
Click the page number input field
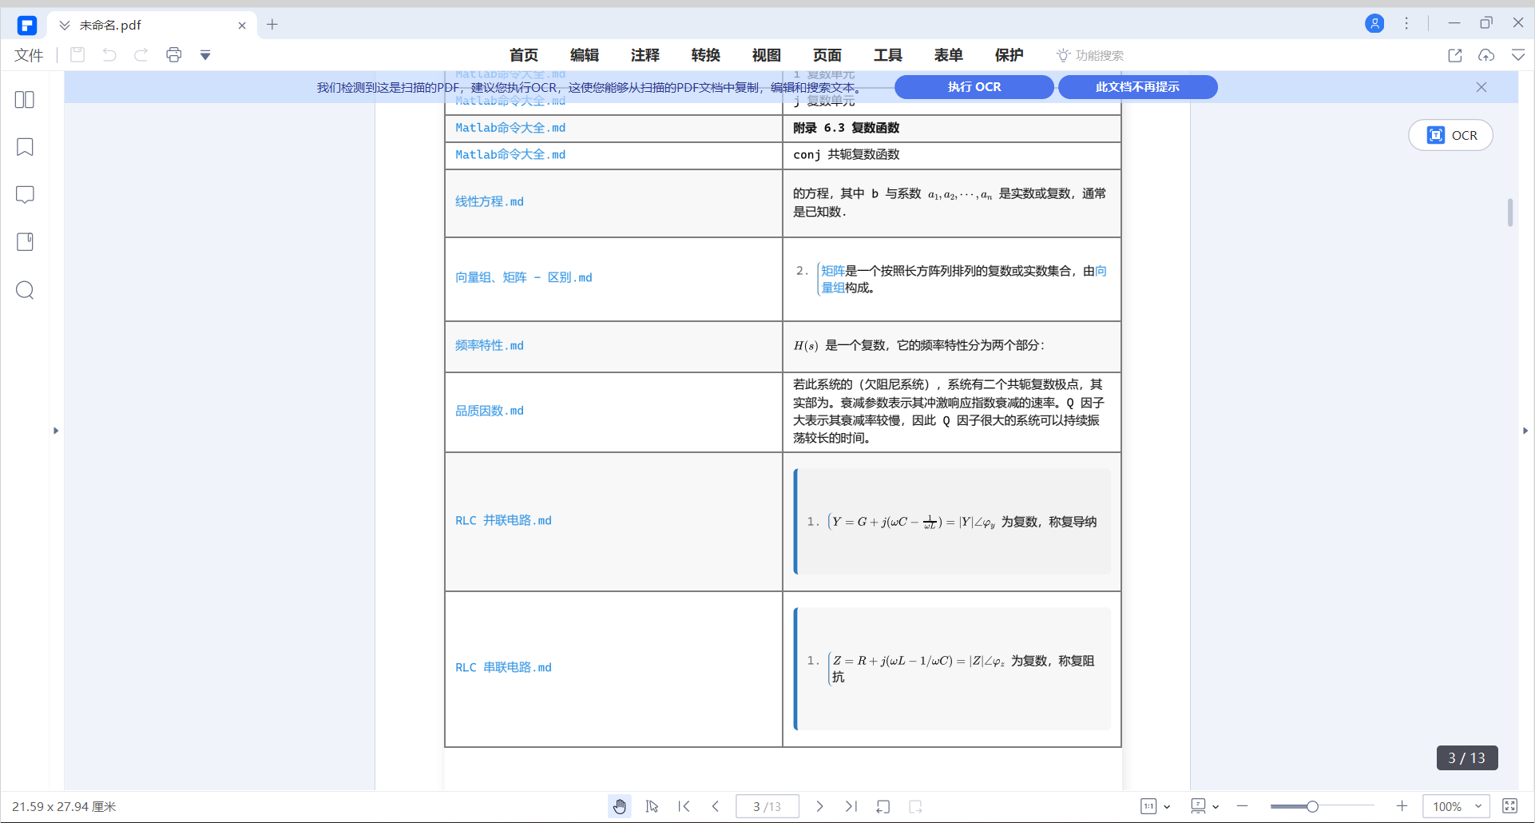point(767,806)
